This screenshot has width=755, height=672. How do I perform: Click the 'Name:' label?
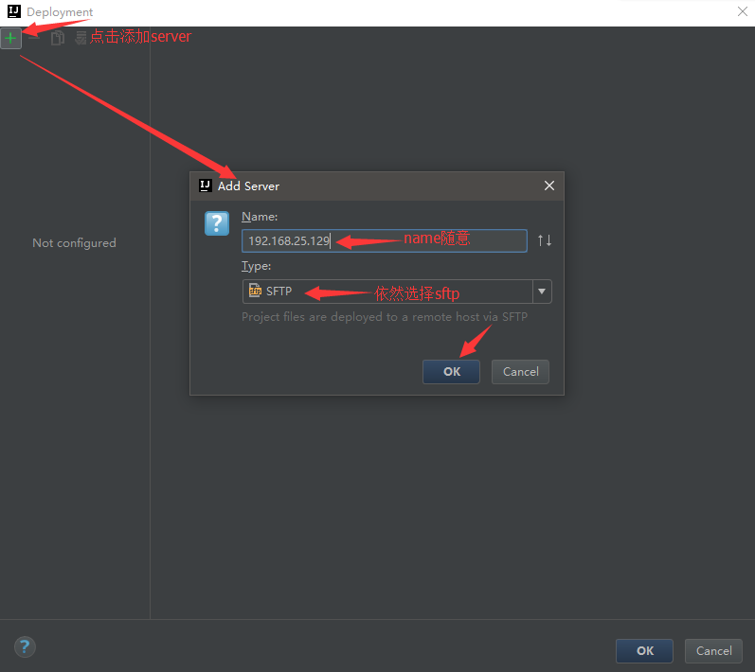260,217
